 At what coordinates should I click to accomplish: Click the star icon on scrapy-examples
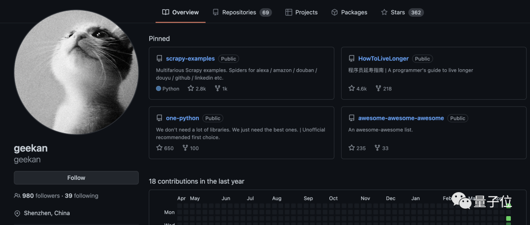[191, 88]
